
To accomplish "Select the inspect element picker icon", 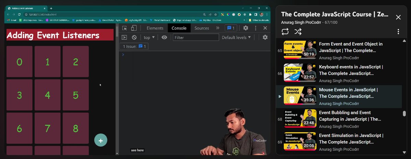I will (x=124, y=28).
